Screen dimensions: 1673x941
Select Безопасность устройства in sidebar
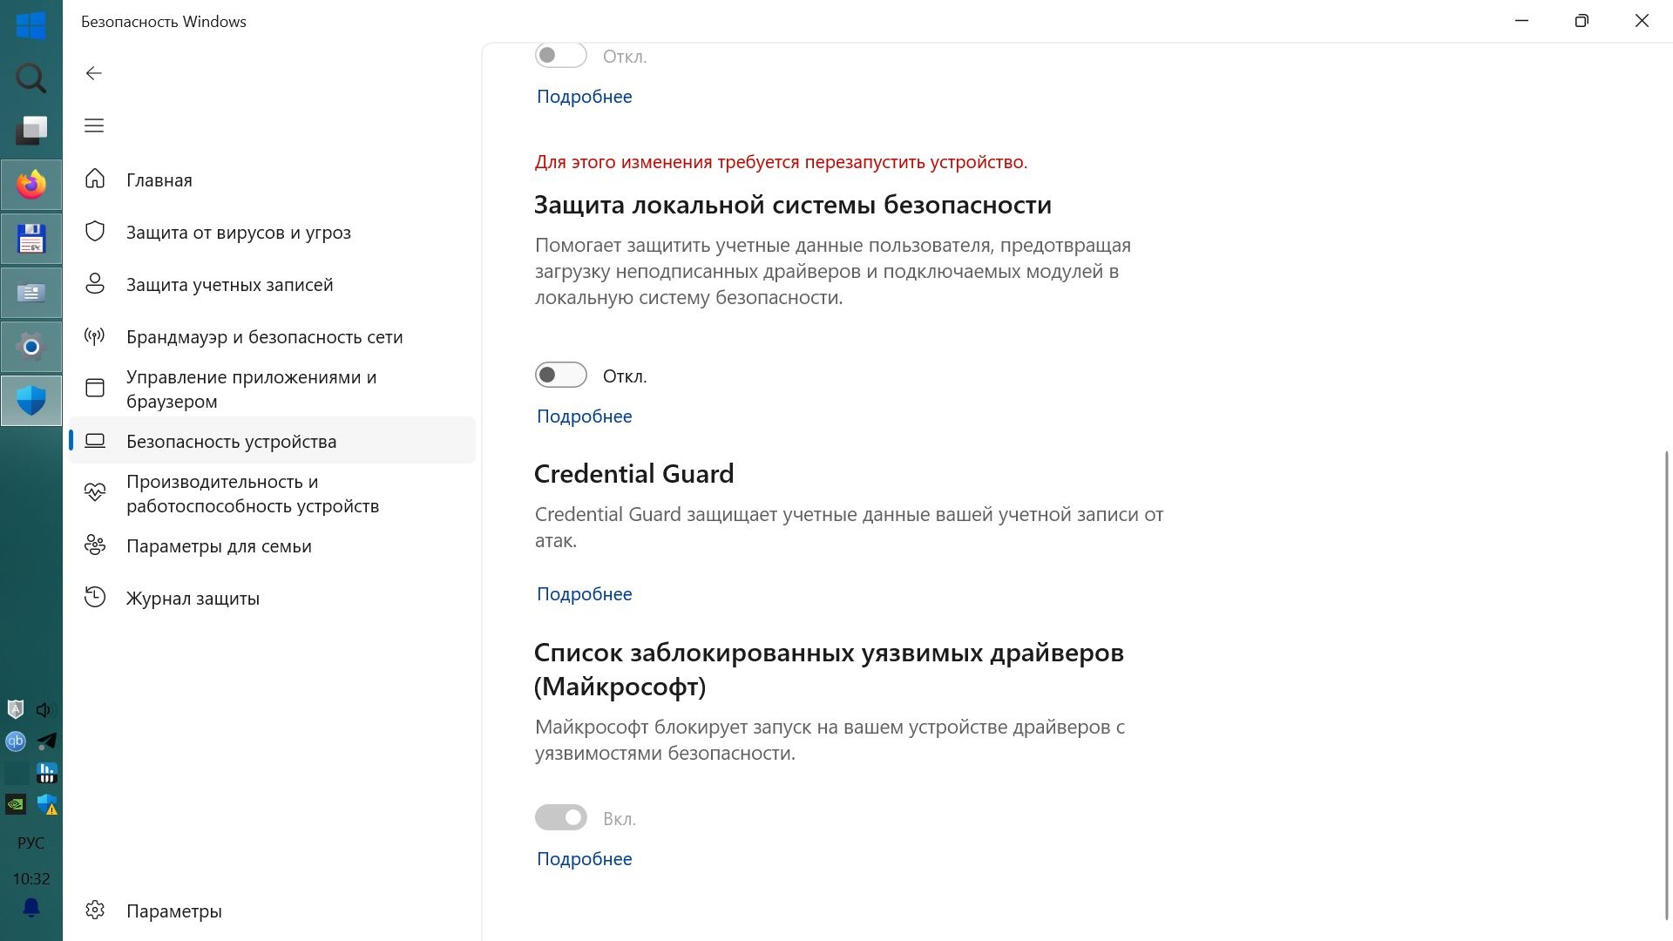pyautogui.click(x=231, y=442)
